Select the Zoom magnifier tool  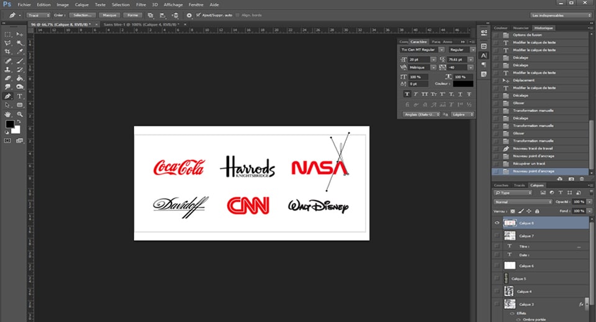point(20,114)
